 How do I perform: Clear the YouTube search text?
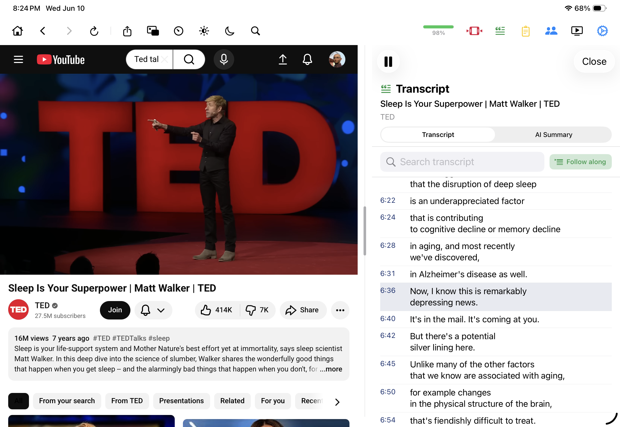(x=165, y=59)
